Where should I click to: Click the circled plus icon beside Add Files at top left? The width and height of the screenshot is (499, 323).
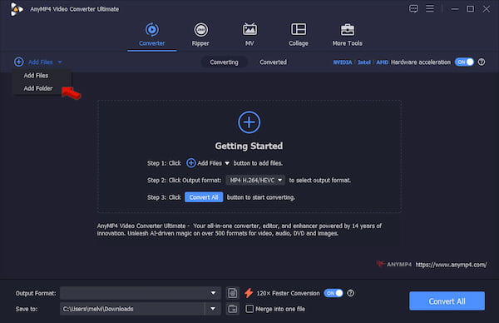[x=19, y=62]
